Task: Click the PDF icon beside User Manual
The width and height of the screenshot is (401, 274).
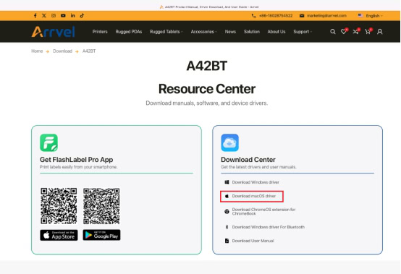Action: pyautogui.click(x=227, y=241)
